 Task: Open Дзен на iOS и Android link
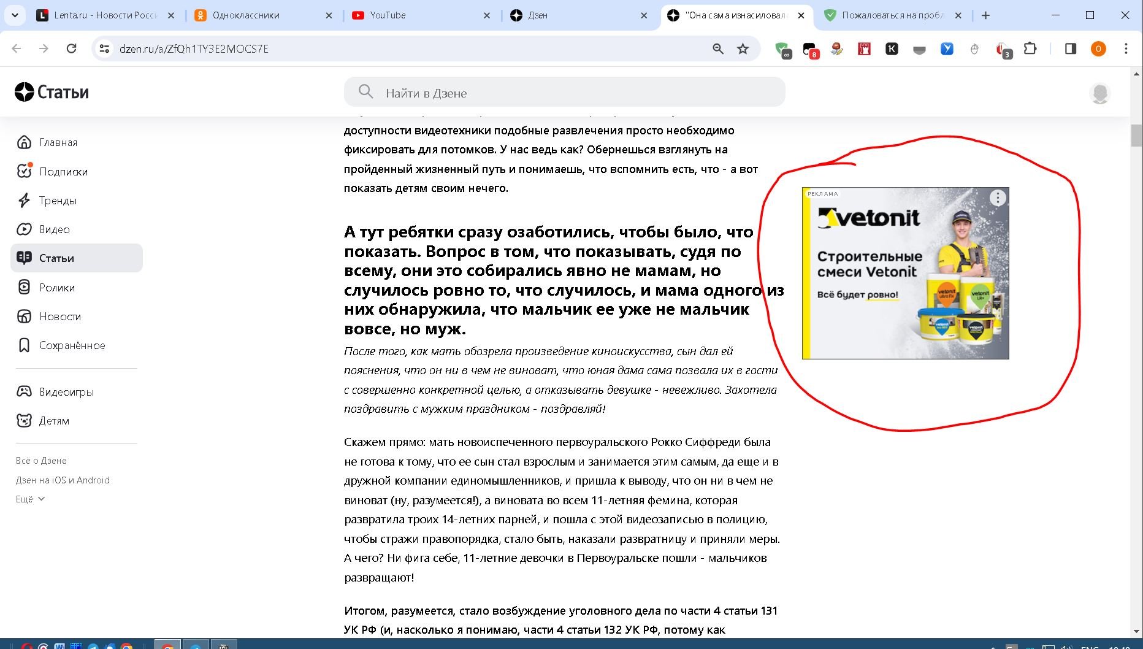click(63, 480)
